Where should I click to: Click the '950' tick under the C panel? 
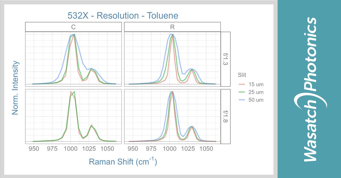34,149
